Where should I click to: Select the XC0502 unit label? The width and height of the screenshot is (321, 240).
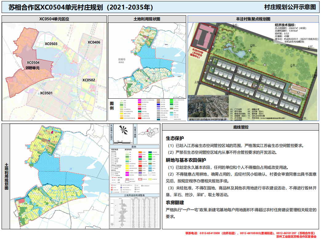[x=89, y=80]
